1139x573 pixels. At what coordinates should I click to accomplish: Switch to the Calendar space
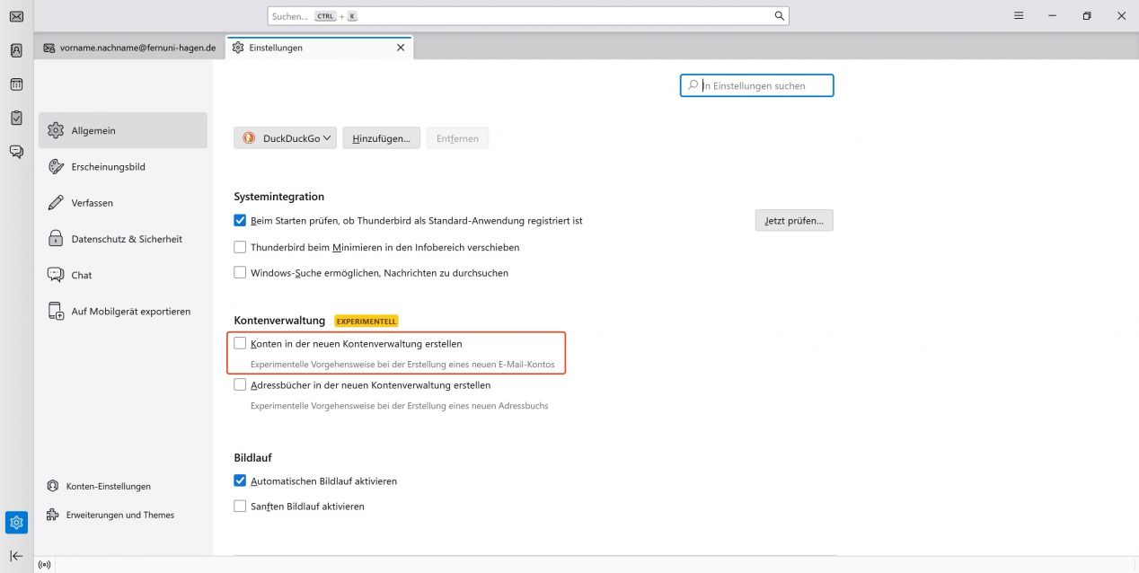15,84
